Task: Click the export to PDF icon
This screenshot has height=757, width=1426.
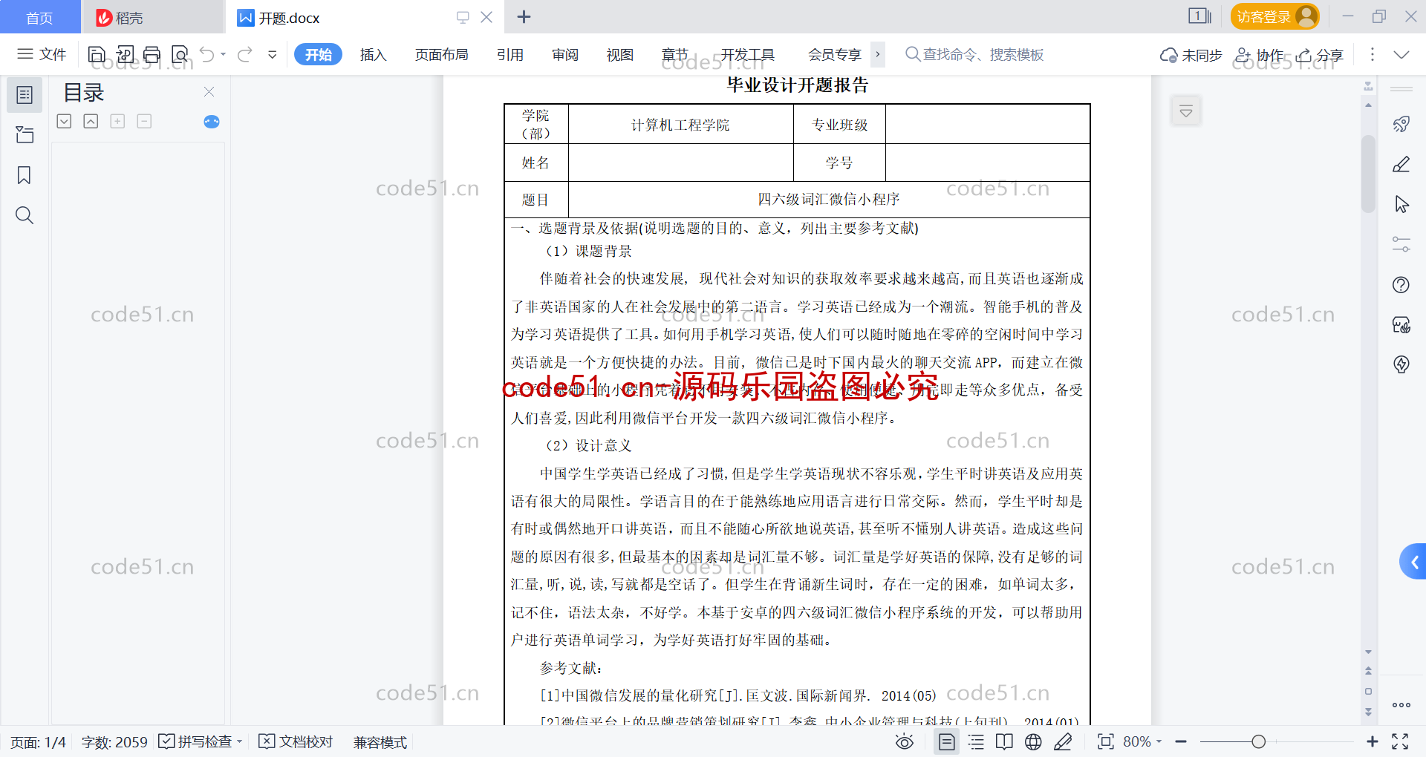Action: 125,54
